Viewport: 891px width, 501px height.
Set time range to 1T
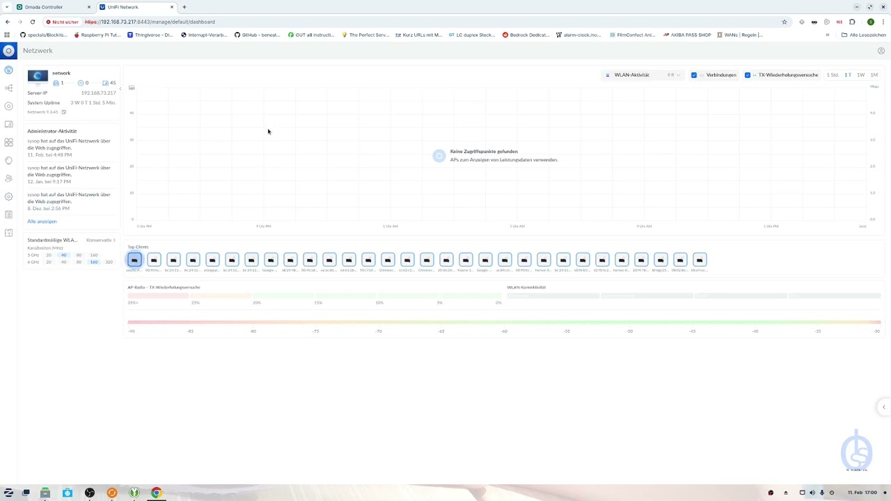[848, 75]
